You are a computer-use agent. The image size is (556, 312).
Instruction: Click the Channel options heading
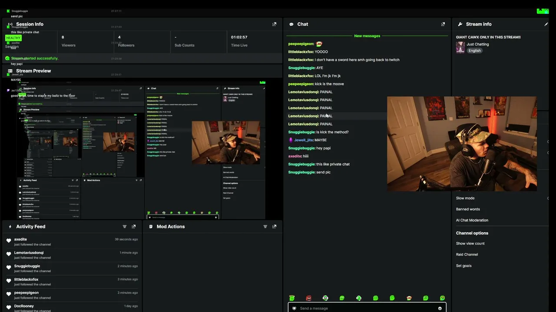472,233
